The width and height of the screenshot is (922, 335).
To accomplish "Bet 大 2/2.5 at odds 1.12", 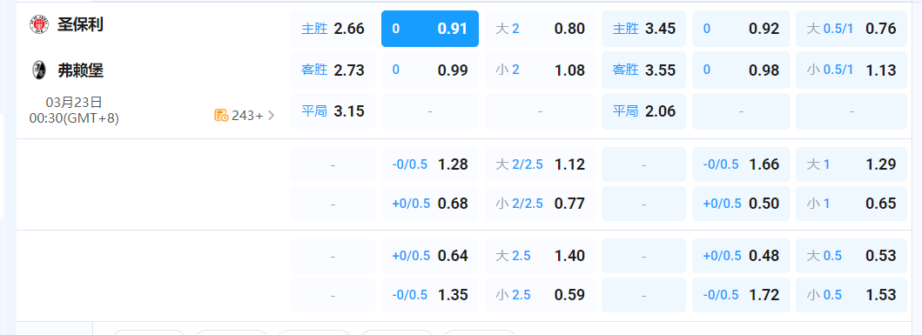I will coord(540,164).
